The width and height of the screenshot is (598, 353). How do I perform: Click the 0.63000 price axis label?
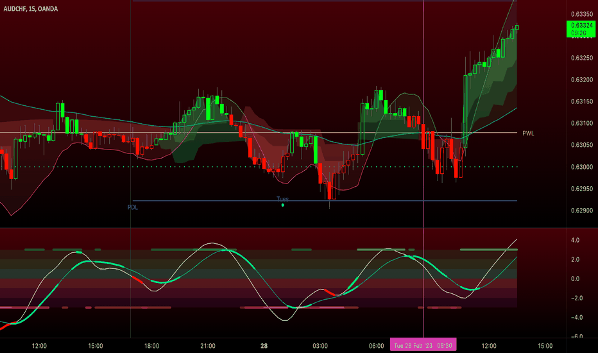582,167
